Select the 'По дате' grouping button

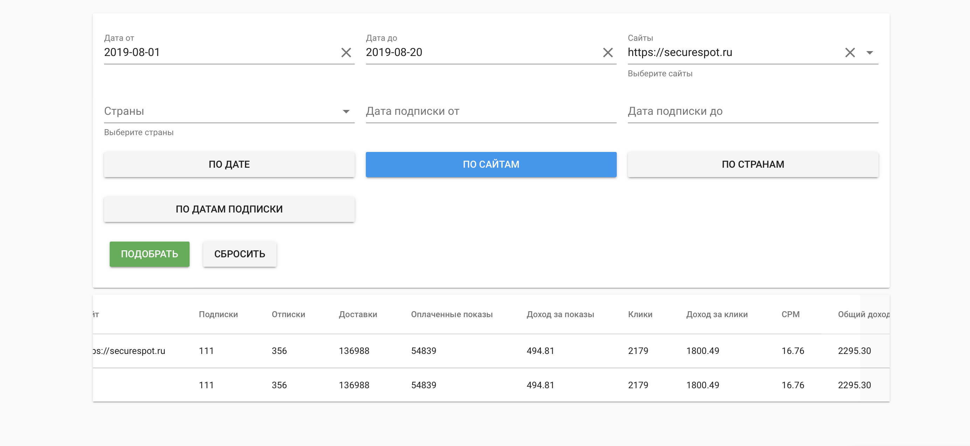tap(229, 164)
